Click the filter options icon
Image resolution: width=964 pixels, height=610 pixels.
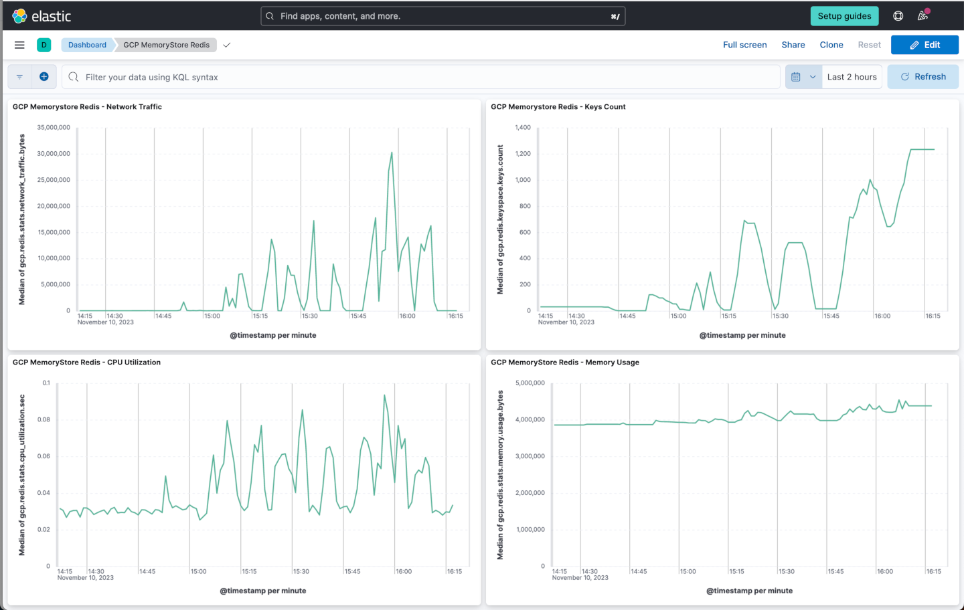pyautogui.click(x=19, y=77)
